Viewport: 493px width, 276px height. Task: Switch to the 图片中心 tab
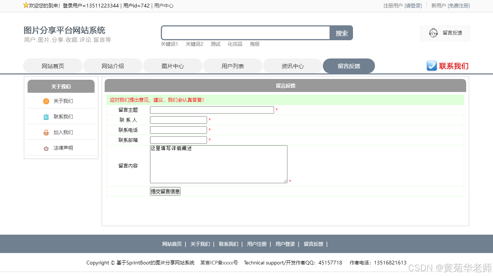(x=172, y=66)
